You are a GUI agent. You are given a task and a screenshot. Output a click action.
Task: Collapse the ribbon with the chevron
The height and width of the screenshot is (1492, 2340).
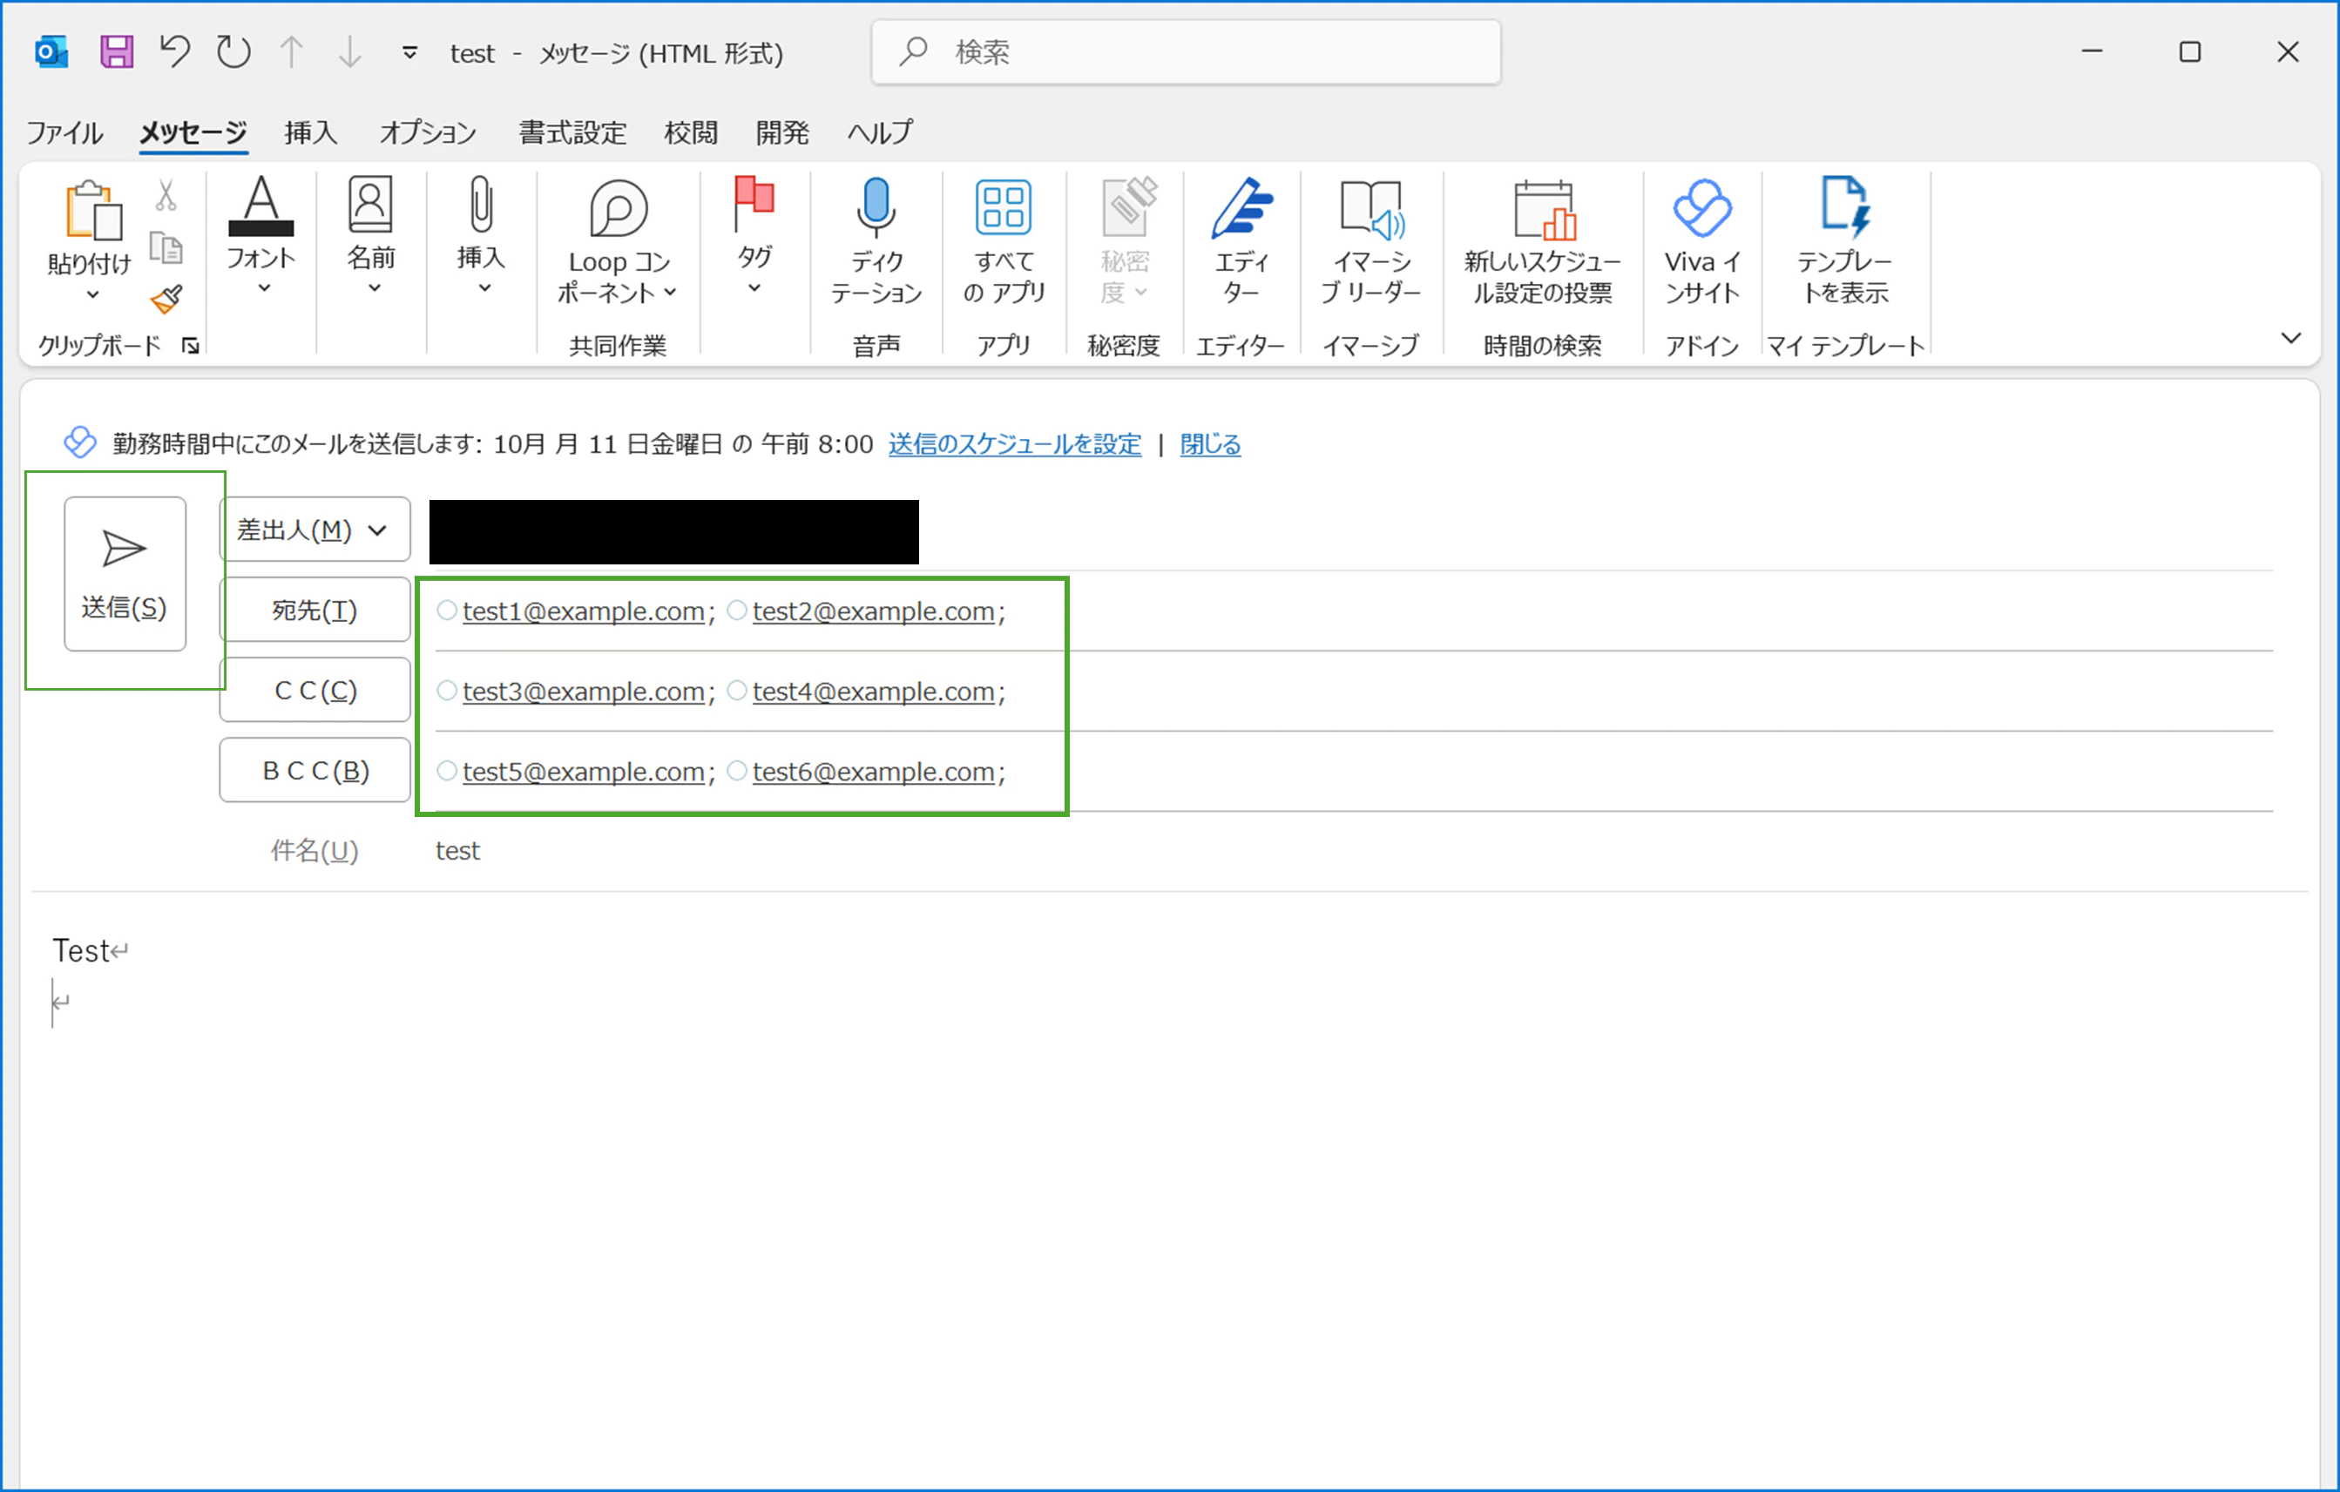[x=2290, y=338]
